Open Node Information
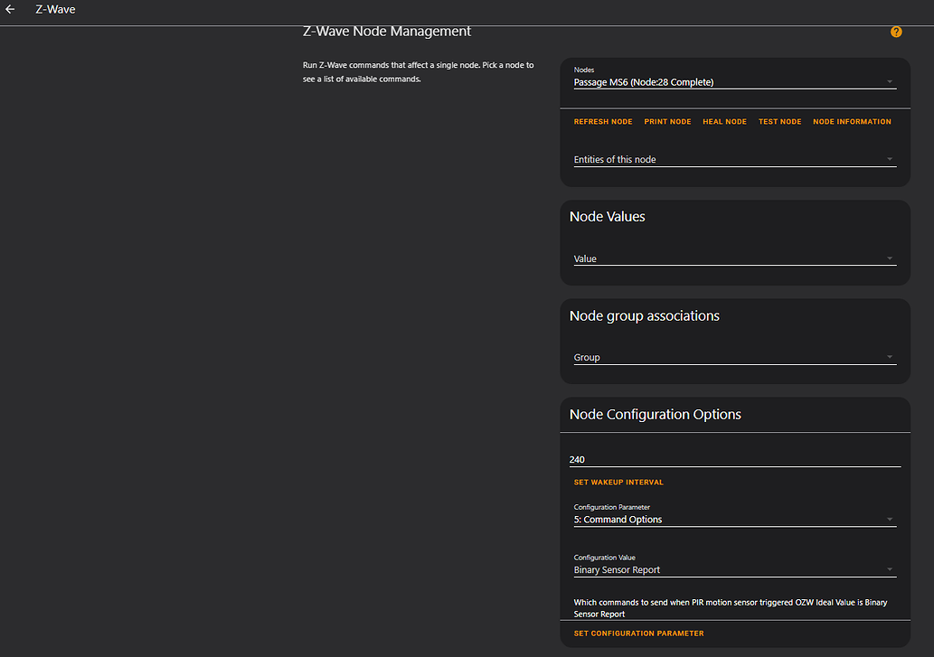Viewport: 934px width, 657px height. 852,122
